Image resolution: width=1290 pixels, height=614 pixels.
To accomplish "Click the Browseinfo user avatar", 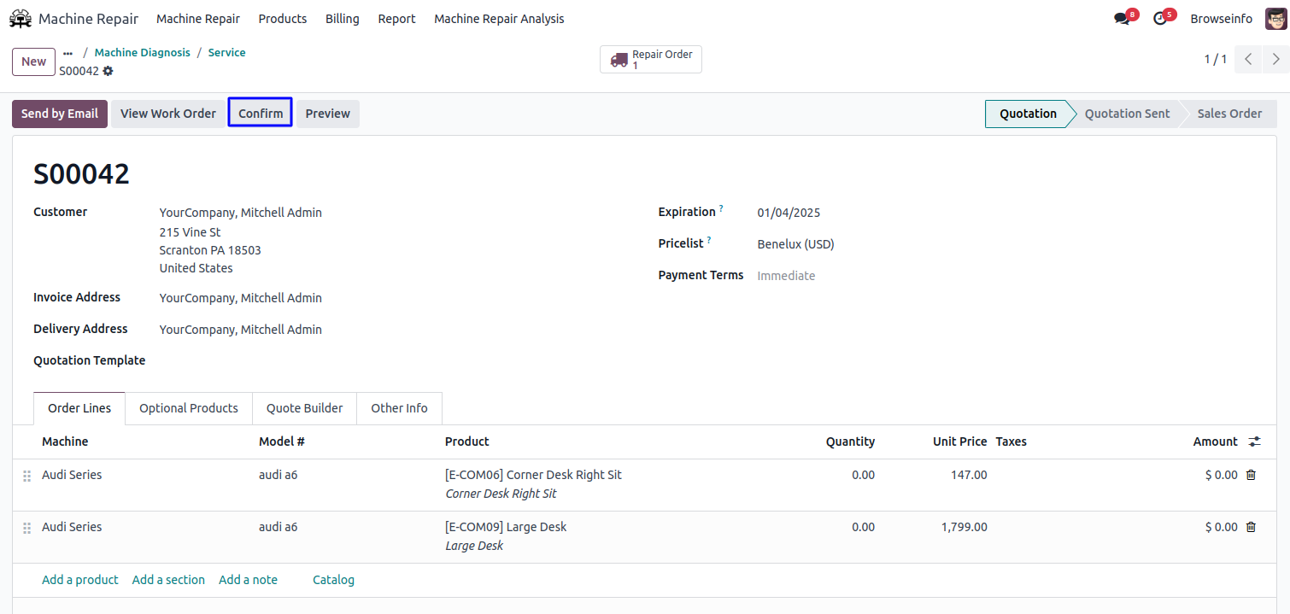I will (x=1275, y=19).
